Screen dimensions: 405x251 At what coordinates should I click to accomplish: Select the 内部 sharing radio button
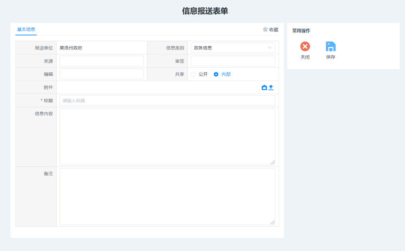216,74
